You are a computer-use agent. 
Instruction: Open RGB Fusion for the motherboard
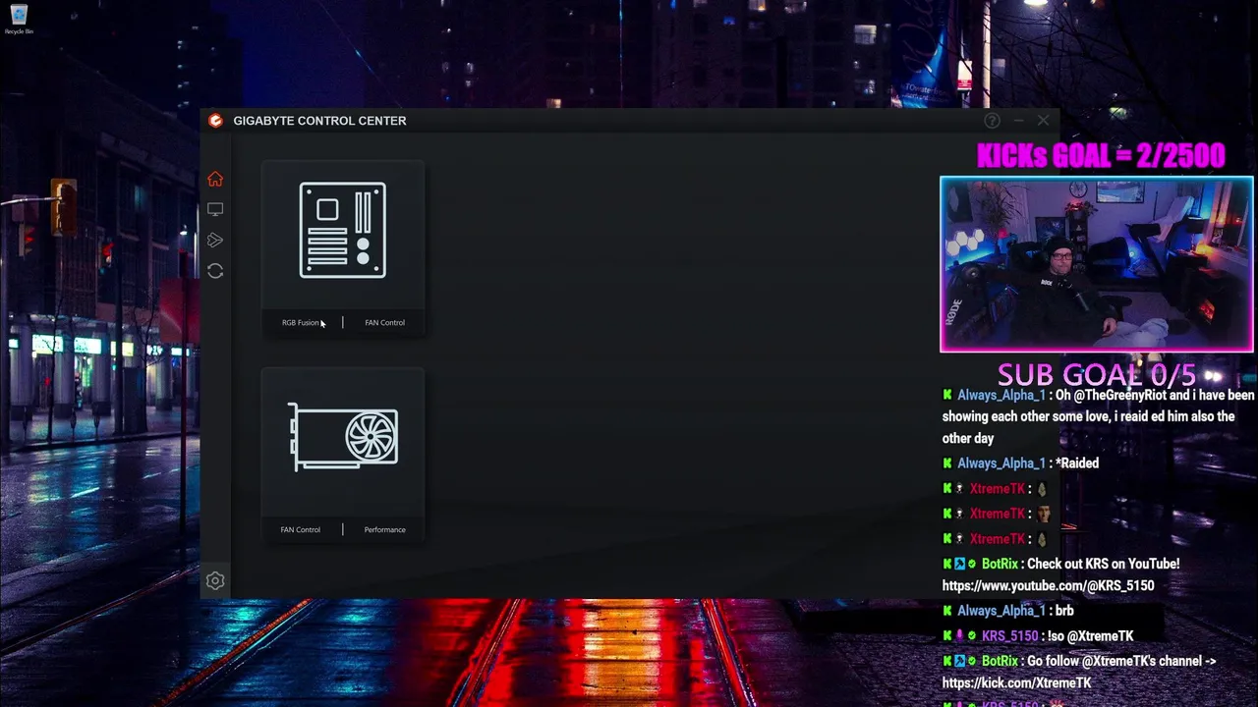[301, 322]
